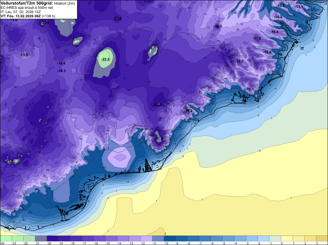Image resolution: width=328 pixels, height=245 pixels.
Task: Click the violet legend swatch labeled -15
Action: pos(111,238)
